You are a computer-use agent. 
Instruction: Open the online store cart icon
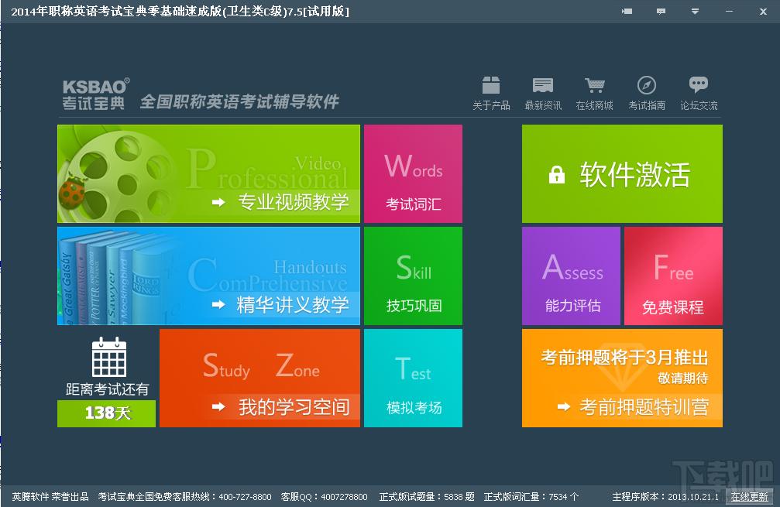coord(594,85)
